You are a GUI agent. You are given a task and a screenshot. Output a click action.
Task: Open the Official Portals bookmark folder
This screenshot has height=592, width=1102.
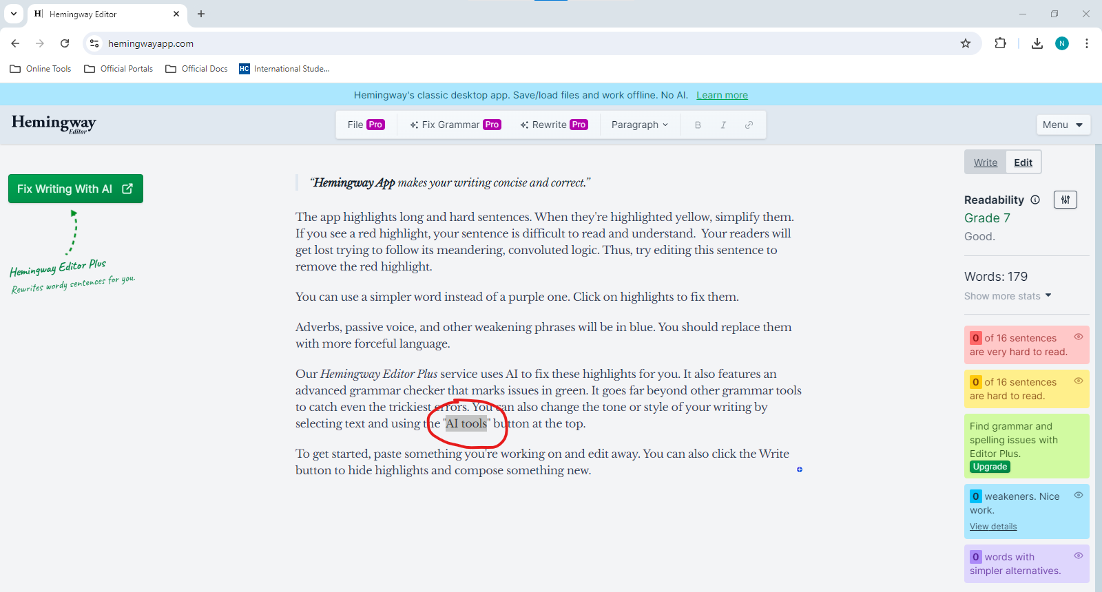click(x=118, y=69)
